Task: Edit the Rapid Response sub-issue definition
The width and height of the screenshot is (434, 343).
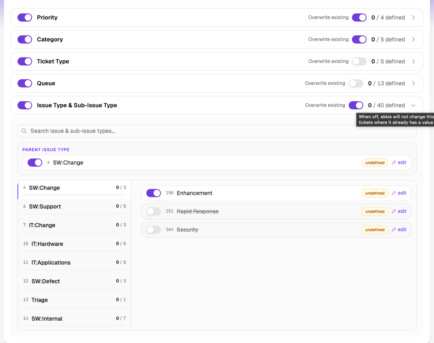Action: coord(399,211)
